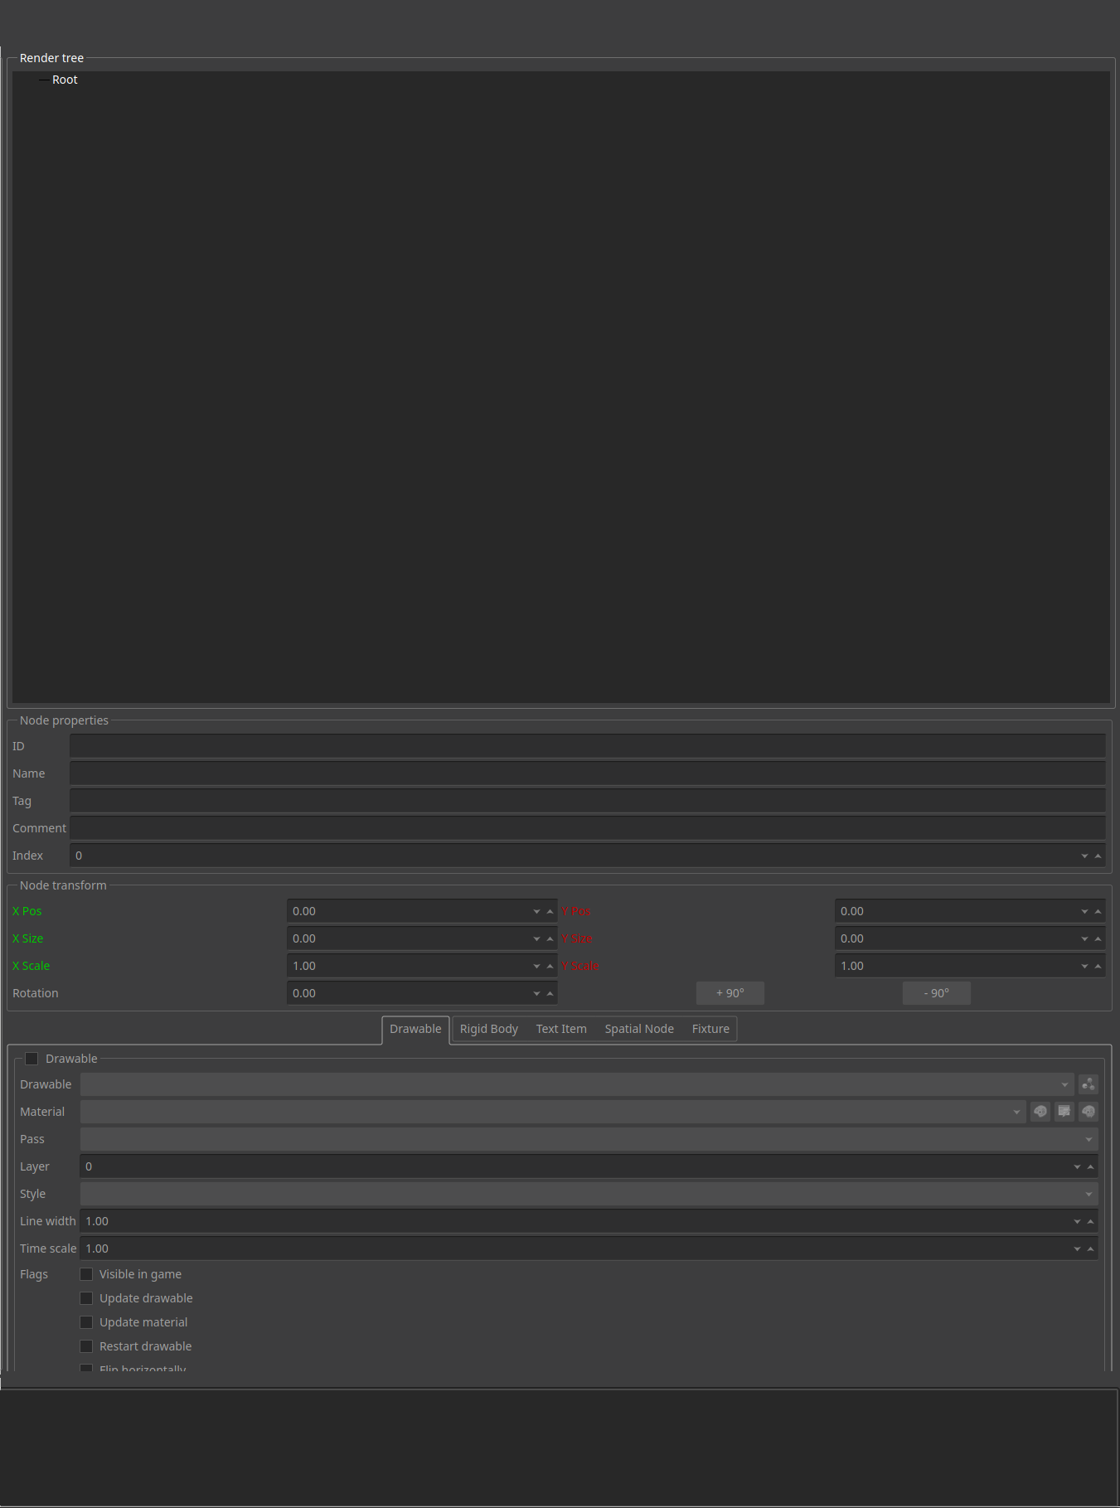
Task: Decrease the Line width value
Action: tap(1077, 1221)
